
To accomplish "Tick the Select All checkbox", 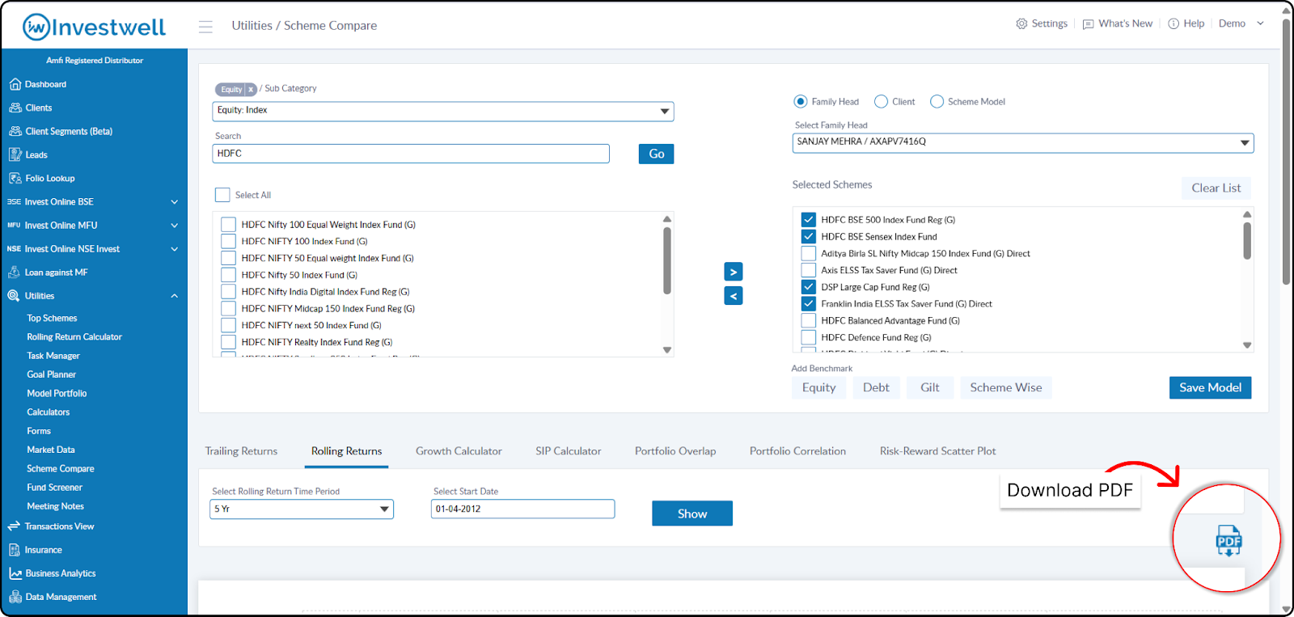I will pos(222,195).
